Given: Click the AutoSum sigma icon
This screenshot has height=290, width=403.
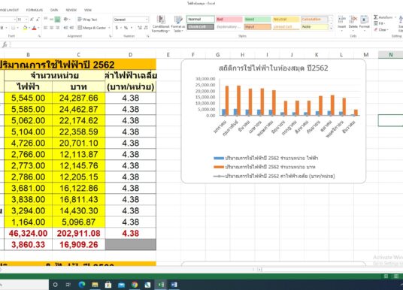Looking at the screenshot, I should click(376, 17).
